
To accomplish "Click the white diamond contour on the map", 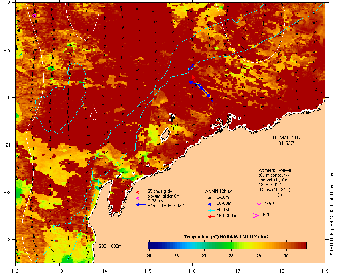I will pos(94,114).
